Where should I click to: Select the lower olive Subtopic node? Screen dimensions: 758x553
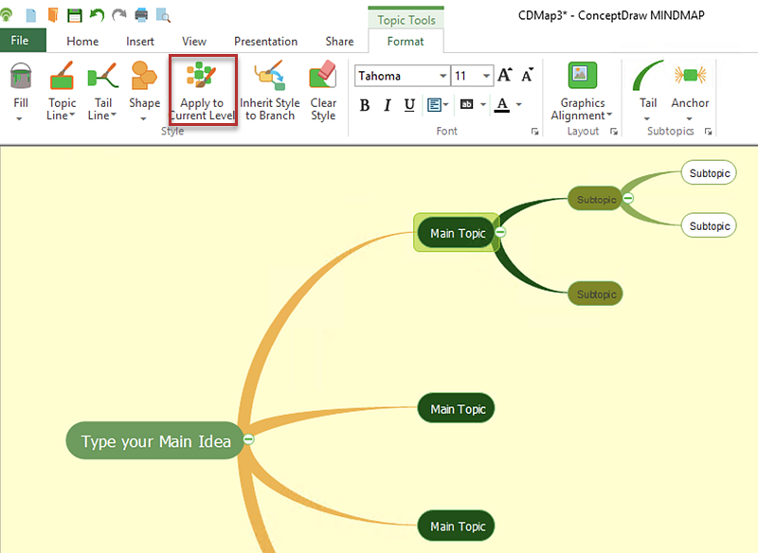pos(595,294)
